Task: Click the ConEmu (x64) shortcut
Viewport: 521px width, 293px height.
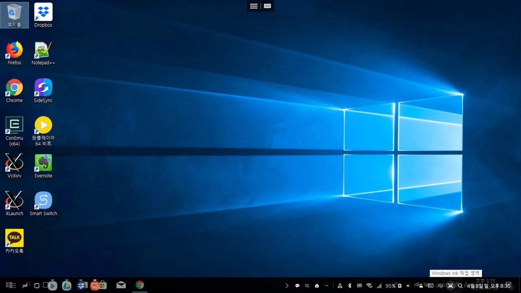Action: [x=14, y=131]
